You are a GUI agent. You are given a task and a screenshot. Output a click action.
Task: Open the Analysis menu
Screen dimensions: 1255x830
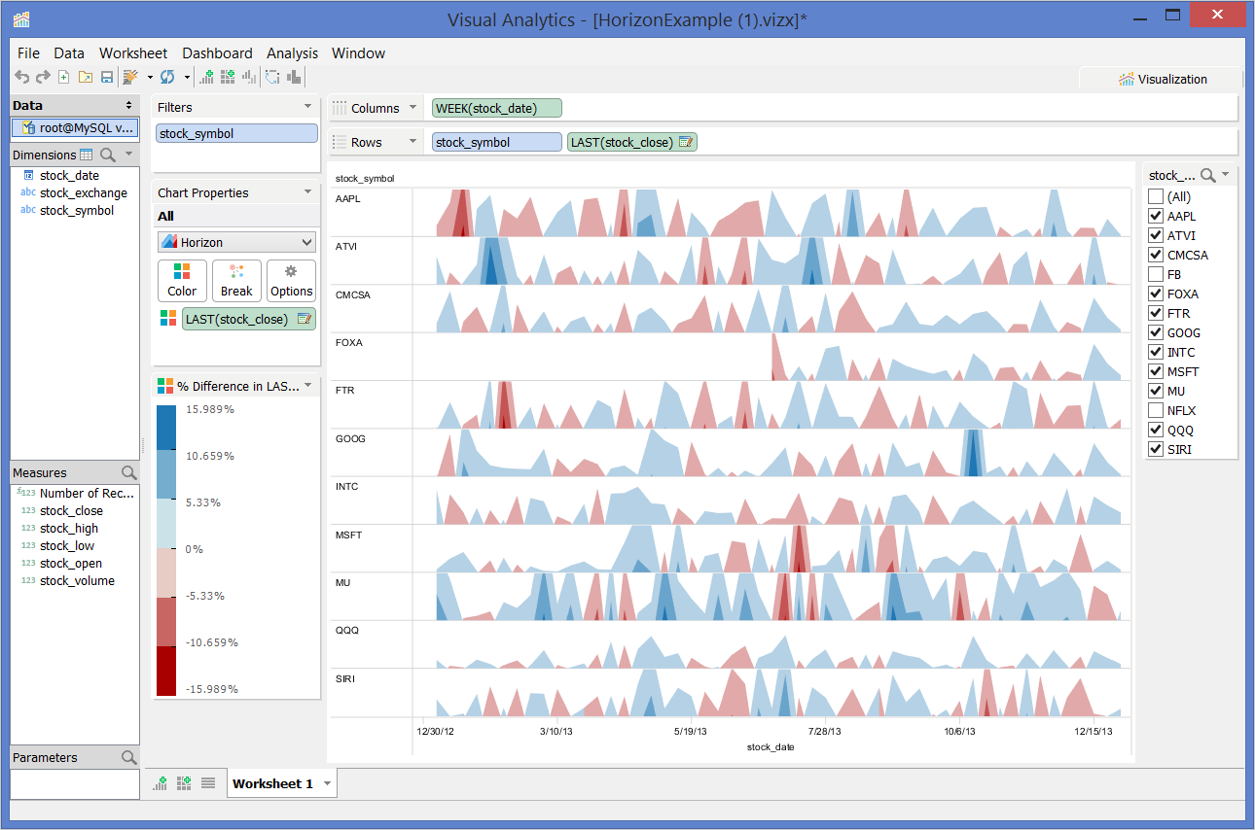292,53
